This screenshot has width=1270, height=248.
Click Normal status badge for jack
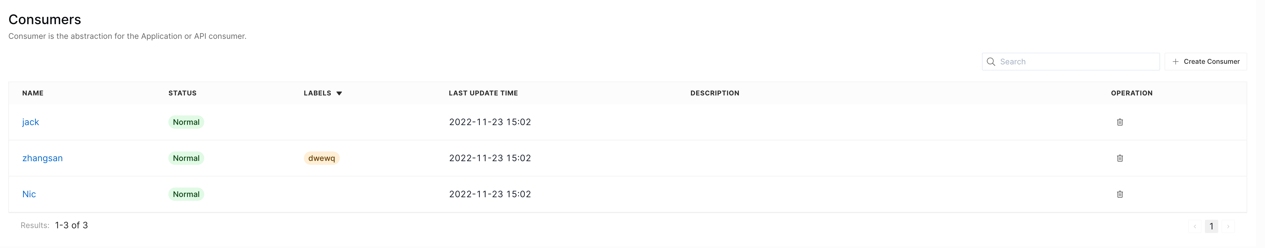[x=186, y=122]
